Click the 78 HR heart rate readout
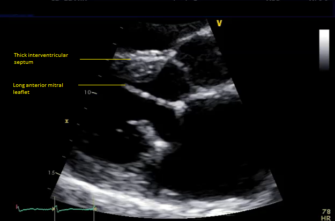335x221 pixels. point(325,215)
